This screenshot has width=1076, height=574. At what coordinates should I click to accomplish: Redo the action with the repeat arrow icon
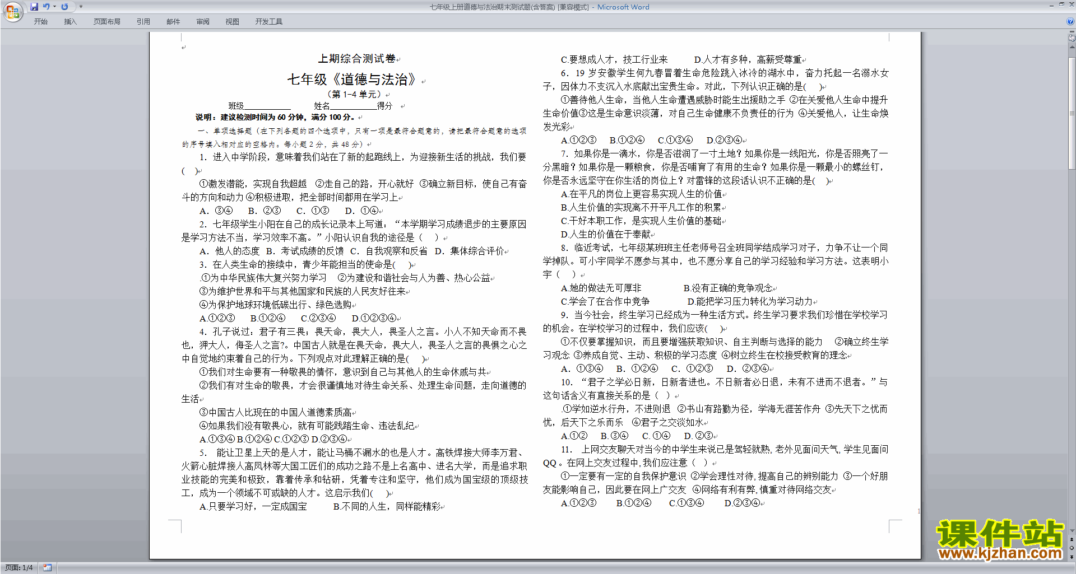[64, 7]
